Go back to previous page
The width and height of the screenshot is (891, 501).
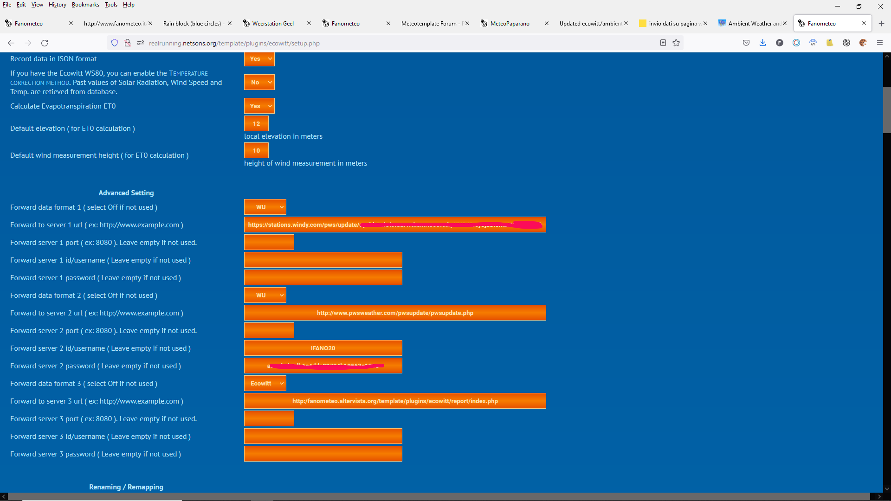point(11,43)
